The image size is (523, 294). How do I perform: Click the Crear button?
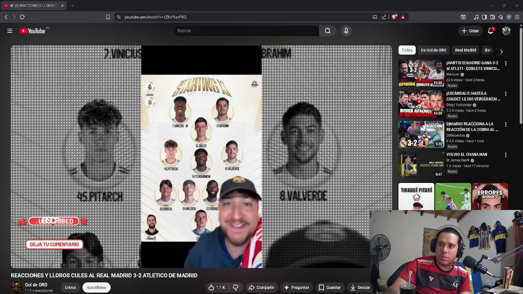pos(470,31)
